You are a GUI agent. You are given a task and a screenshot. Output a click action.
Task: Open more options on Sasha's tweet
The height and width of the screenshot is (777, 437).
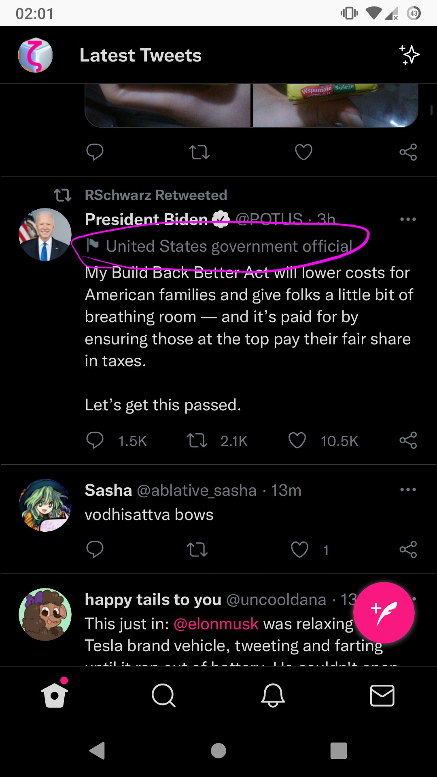click(x=408, y=490)
